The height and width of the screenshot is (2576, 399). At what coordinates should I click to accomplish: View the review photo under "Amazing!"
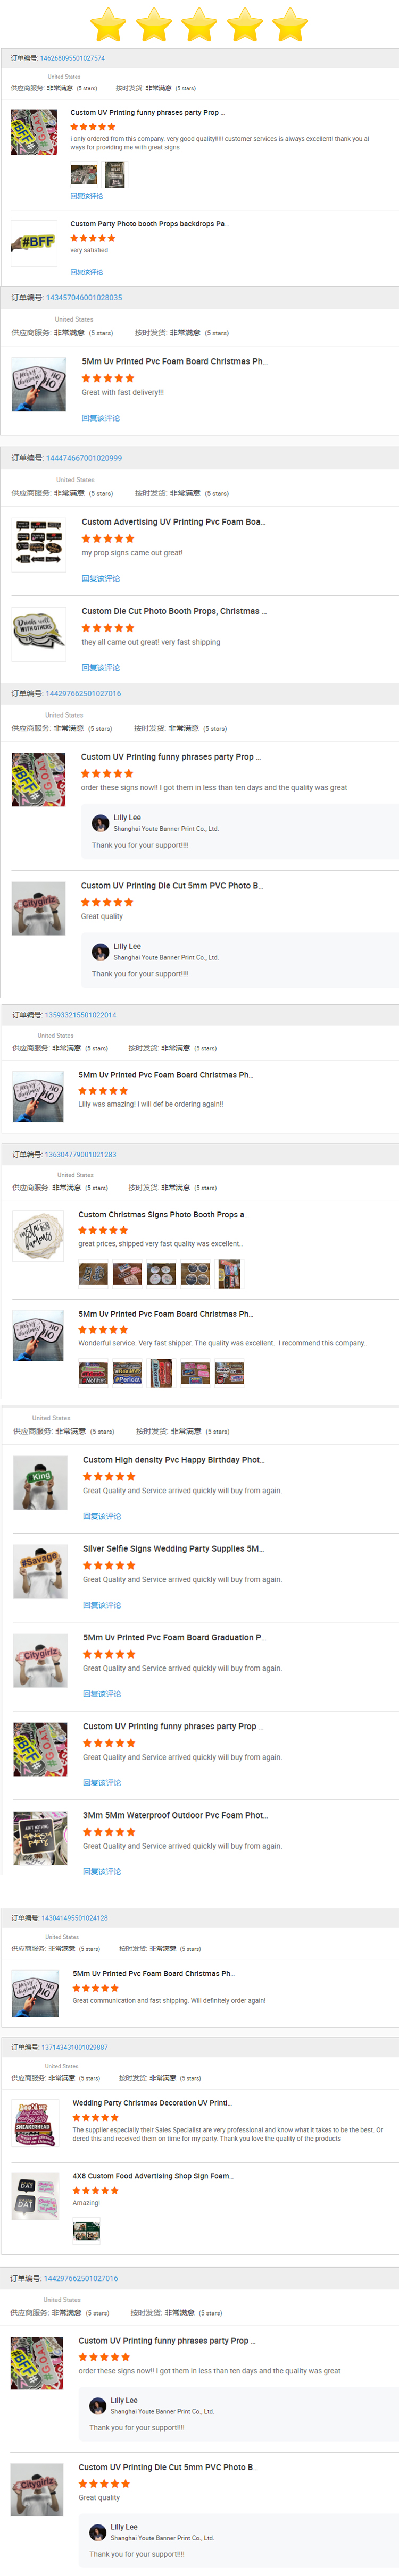tap(86, 2231)
